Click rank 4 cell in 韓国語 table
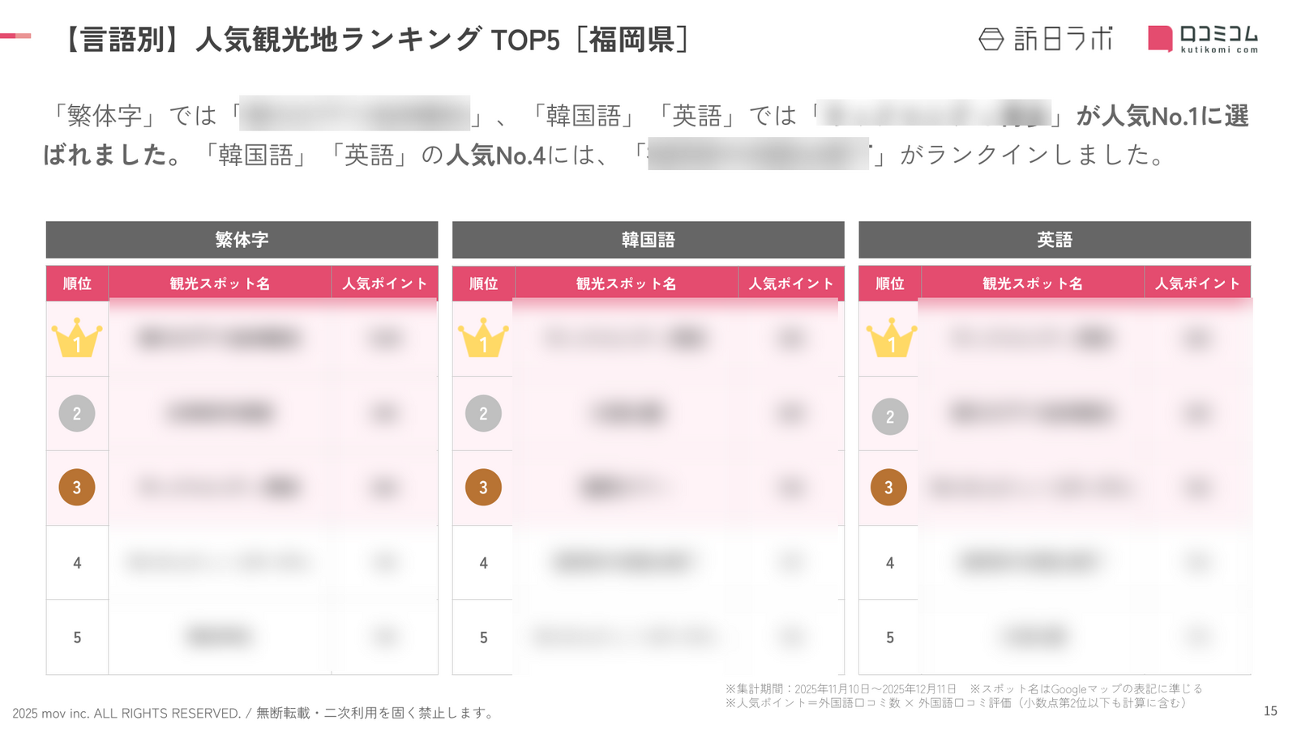Image resolution: width=1297 pixels, height=729 pixels. pos(483,563)
